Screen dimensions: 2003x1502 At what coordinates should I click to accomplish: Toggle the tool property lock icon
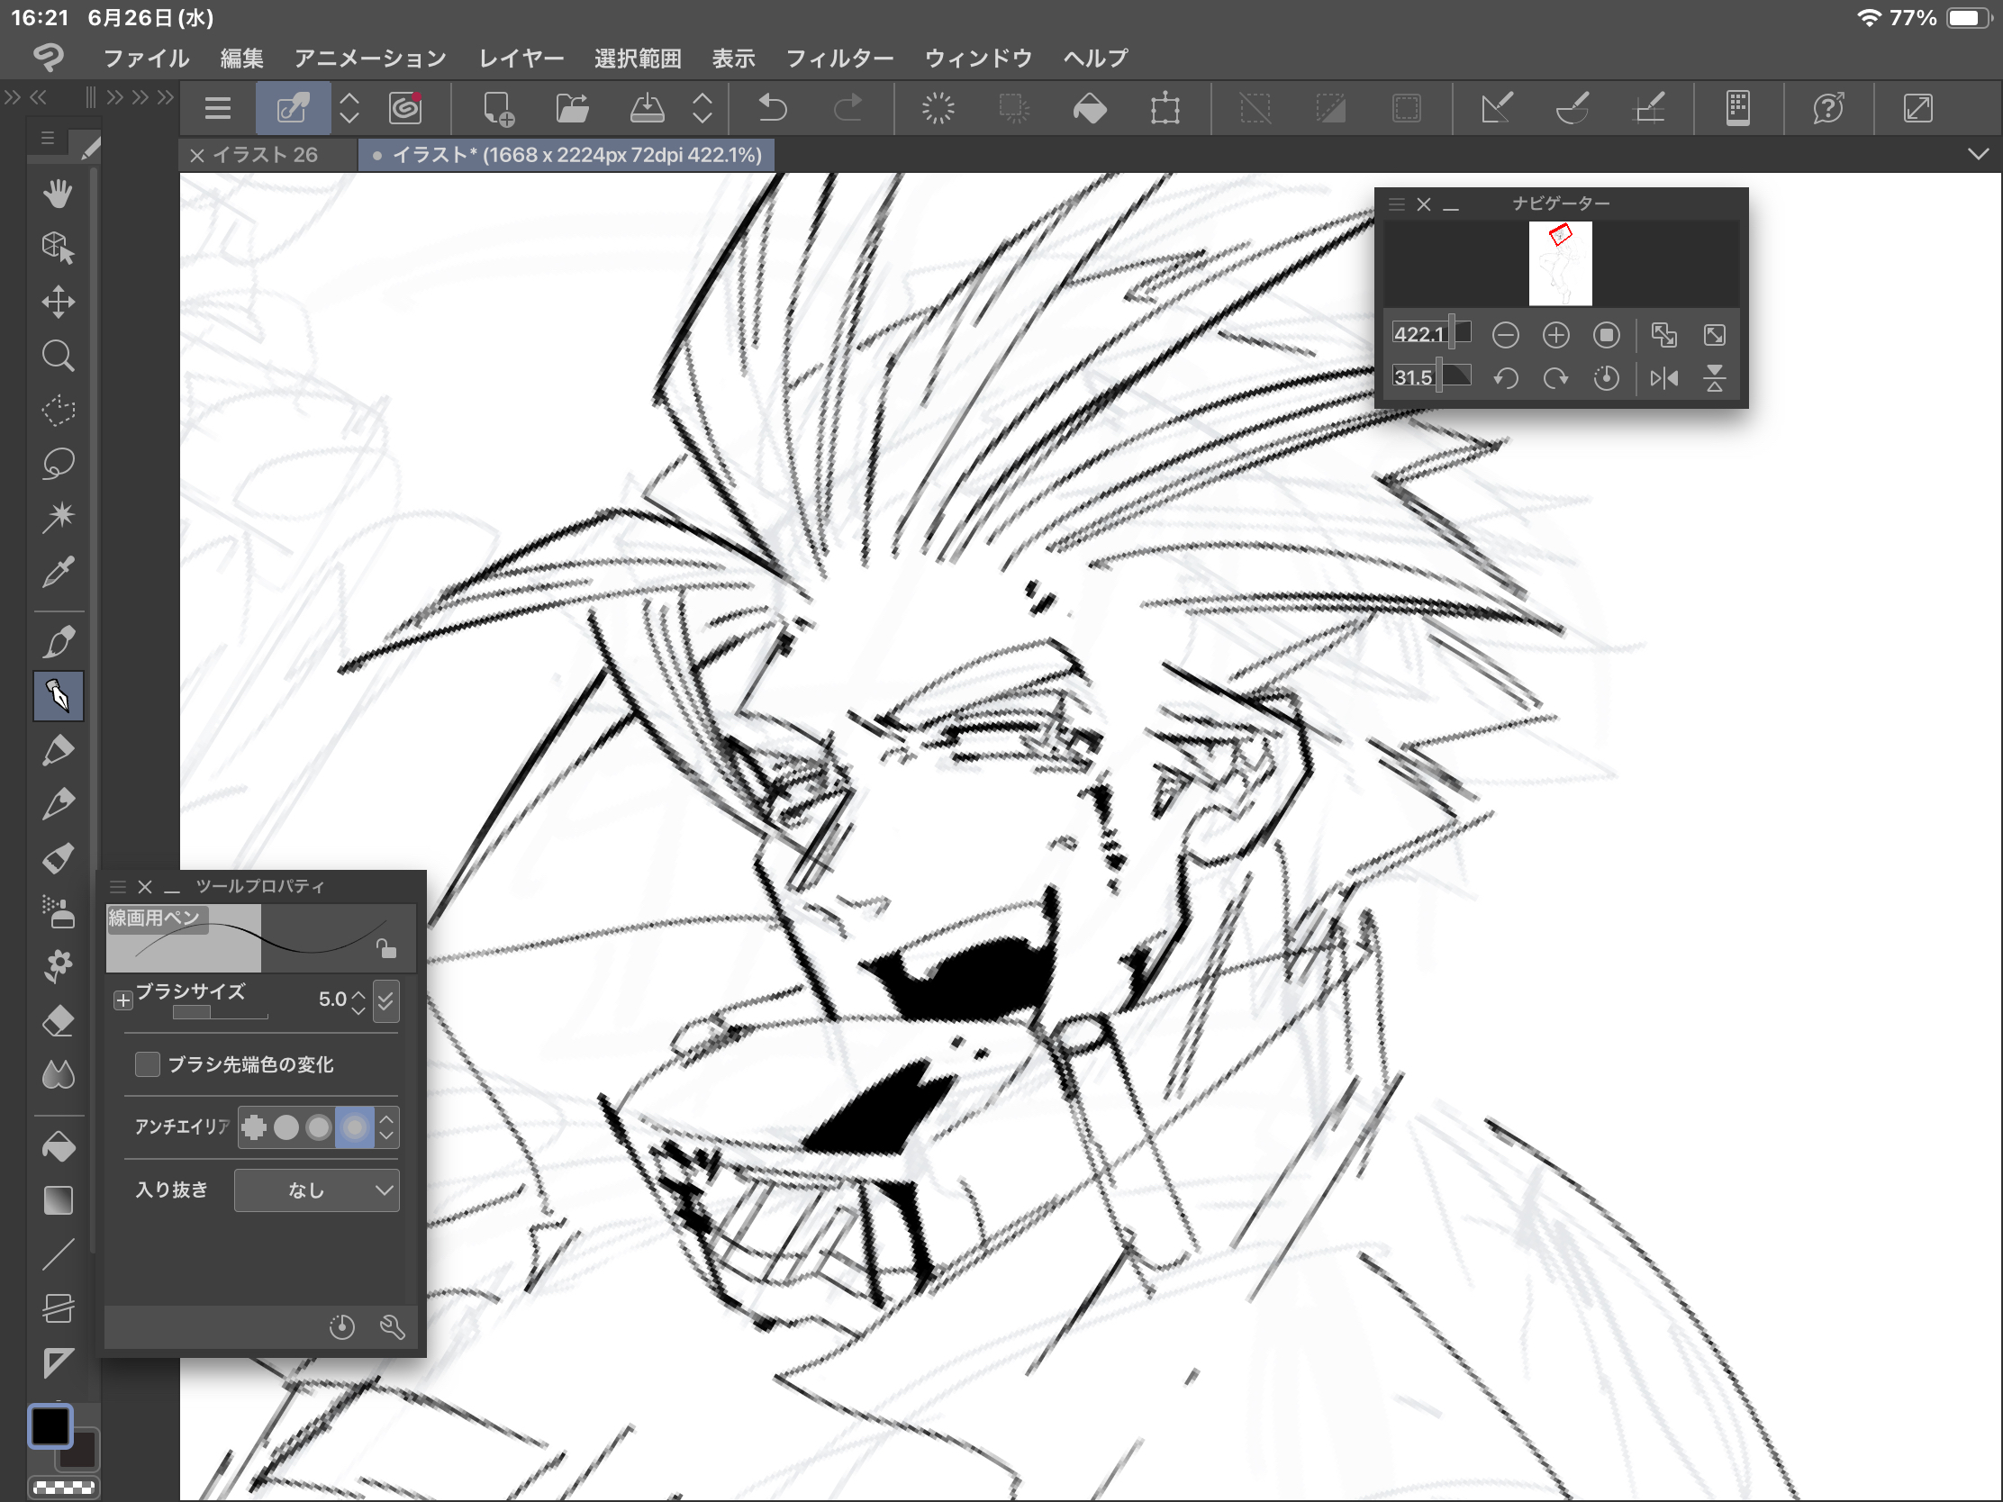386,948
